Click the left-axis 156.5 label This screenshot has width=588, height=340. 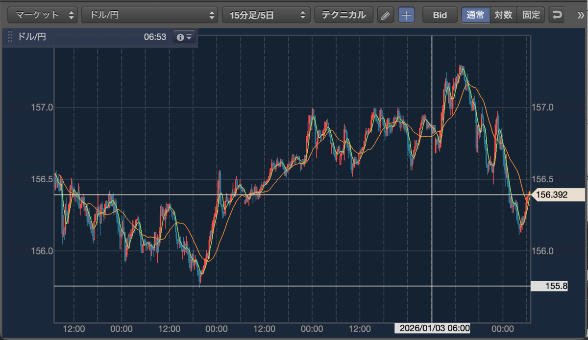click(x=42, y=179)
